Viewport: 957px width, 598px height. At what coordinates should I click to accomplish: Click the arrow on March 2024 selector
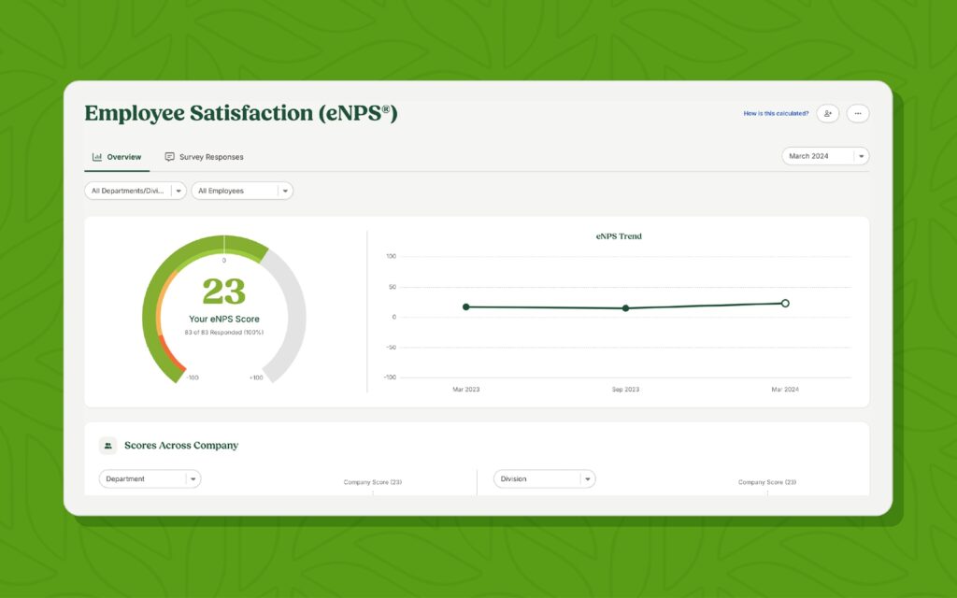pos(861,156)
